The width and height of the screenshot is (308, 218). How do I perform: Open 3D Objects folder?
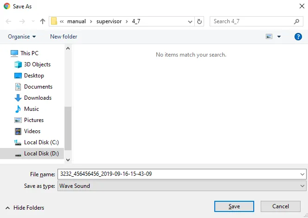pyautogui.click(x=37, y=64)
